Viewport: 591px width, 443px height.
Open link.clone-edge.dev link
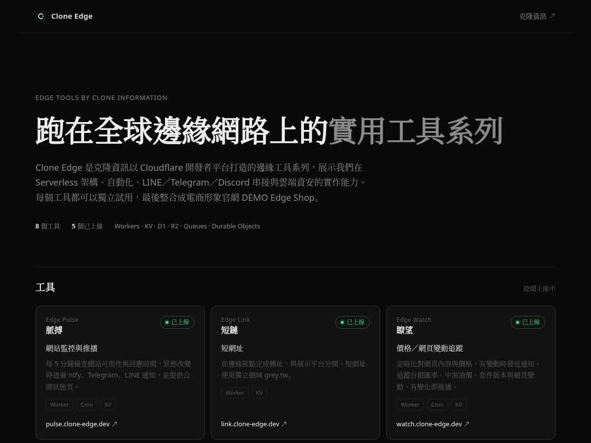coord(254,424)
